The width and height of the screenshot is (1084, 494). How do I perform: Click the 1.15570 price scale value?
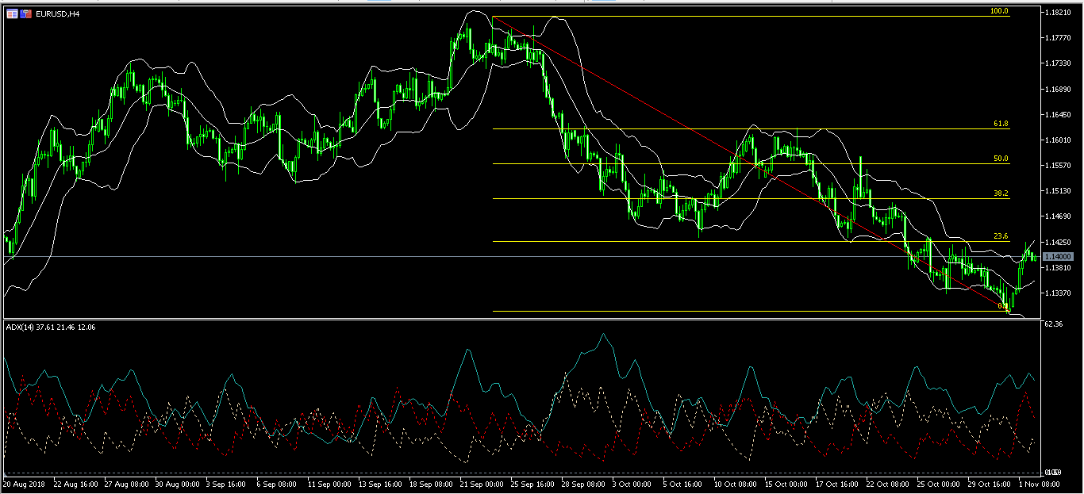tap(1059, 165)
